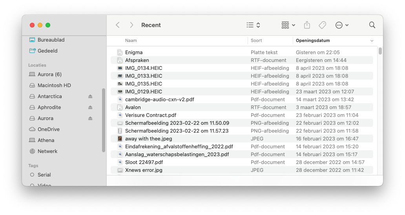Open the tag editing toolbar icon
This screenshot has height=215, width=405.
pos(322,25)
